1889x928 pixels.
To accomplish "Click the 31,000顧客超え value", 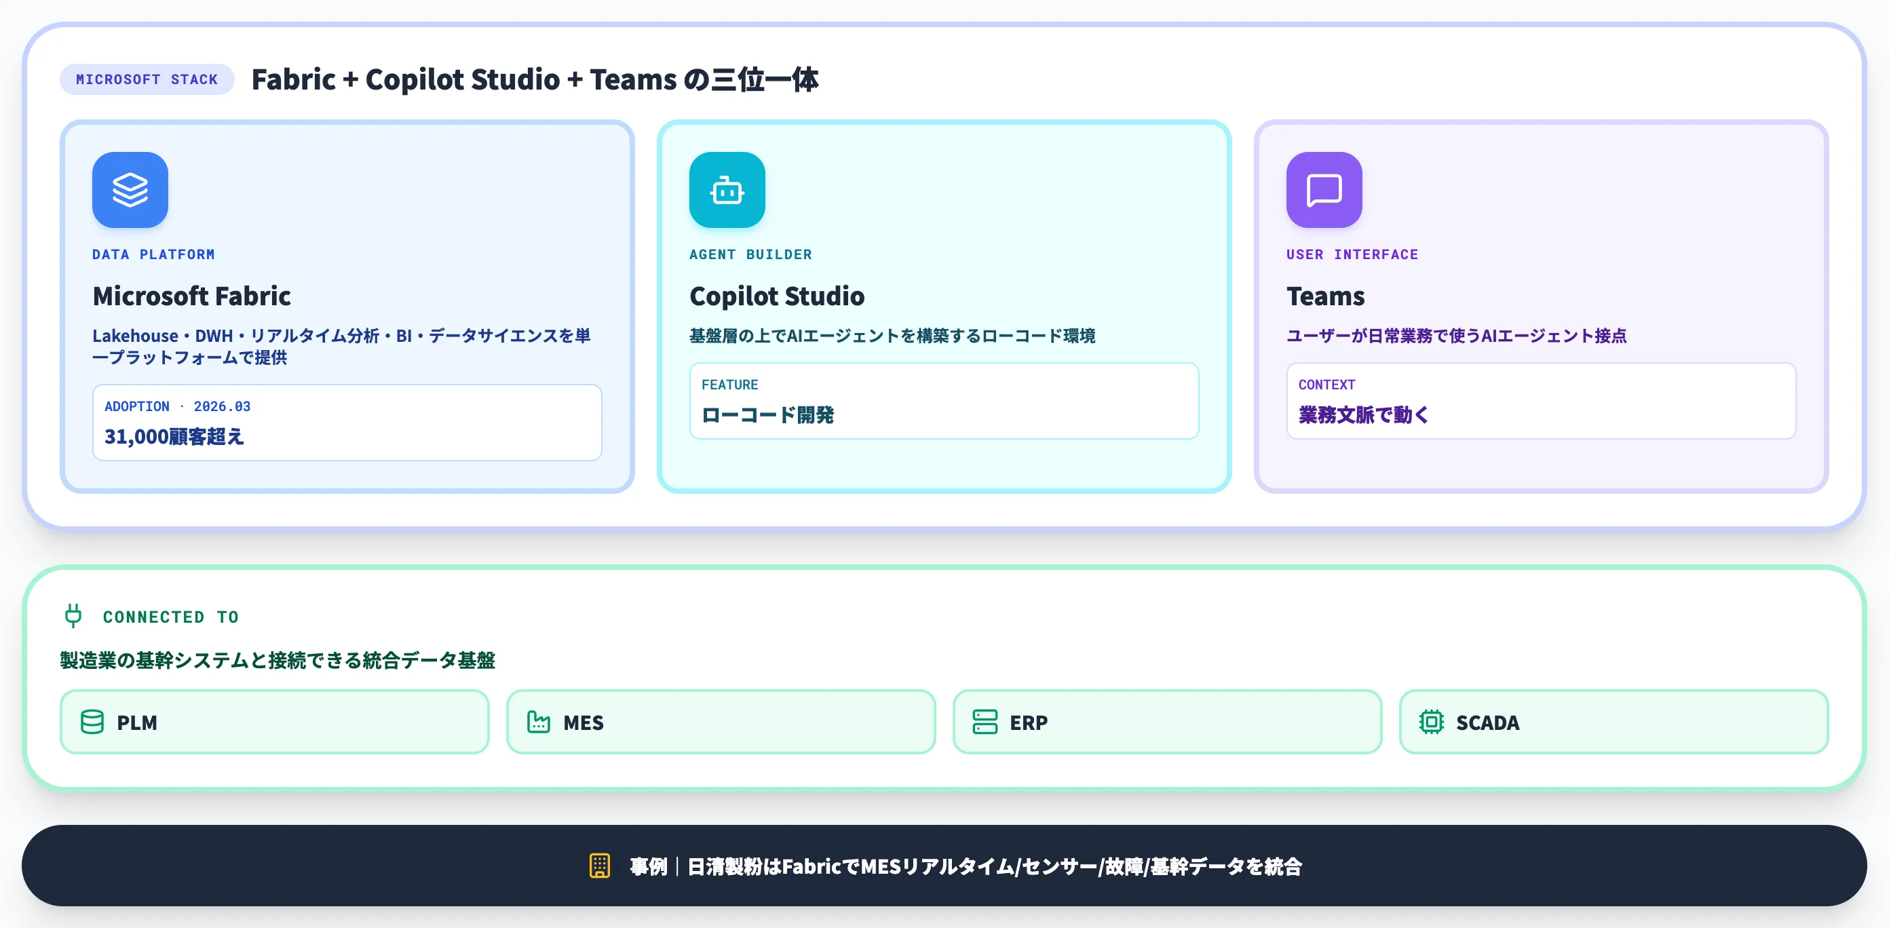I will [x=174, y=437].
